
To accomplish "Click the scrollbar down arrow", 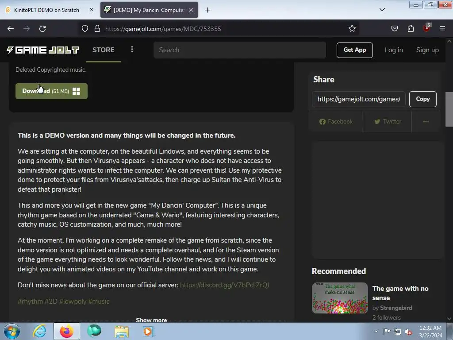I will click(x=449, y=319).
